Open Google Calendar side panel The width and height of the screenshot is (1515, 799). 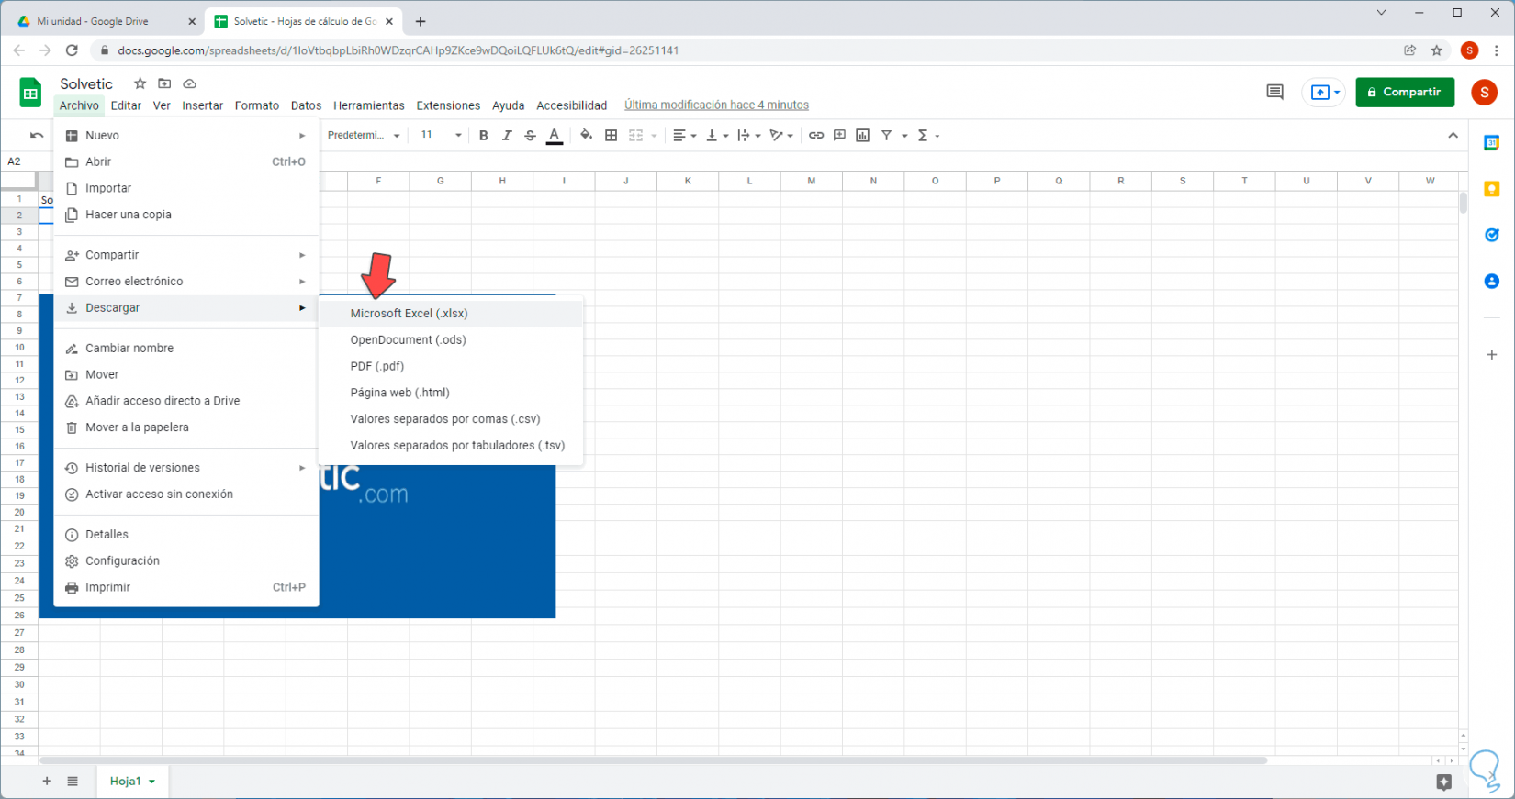pyautogui.click(x=1492, y=143)
